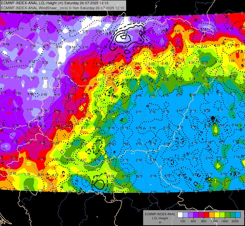Image resolution: width=245 pixels, height=226 pixels.
Task: Click the 0.702 shear value on map
Action: (x=42, y=158)
